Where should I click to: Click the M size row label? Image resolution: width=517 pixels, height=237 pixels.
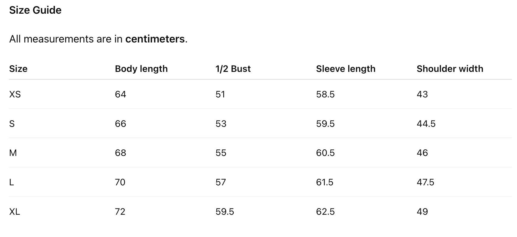[13, 153]
